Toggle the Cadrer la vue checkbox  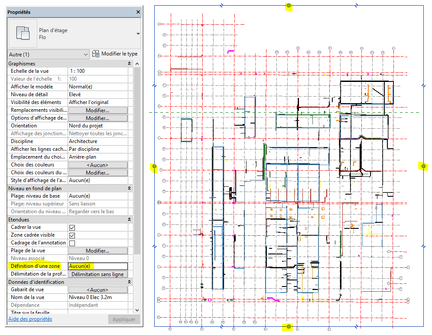pos(72,228)
